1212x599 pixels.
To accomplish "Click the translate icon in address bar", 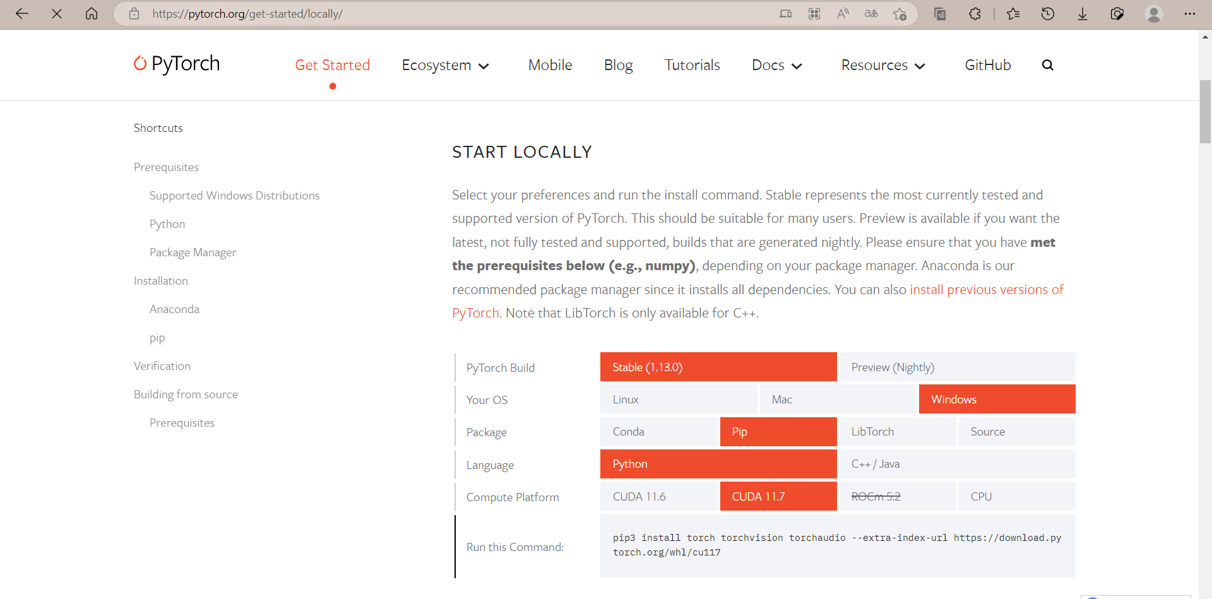I will (871, 13).
